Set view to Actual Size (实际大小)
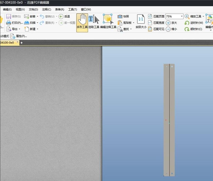 click(141, 22)
